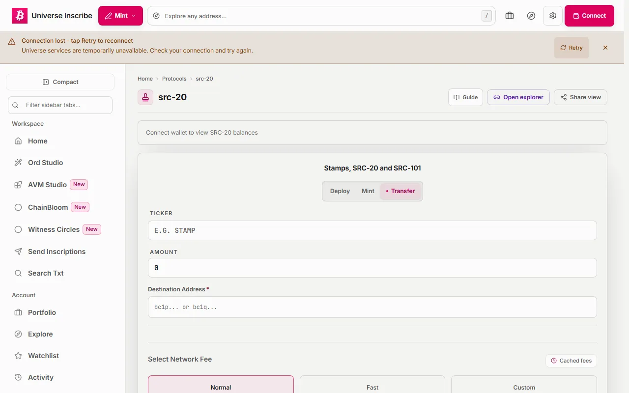
Task: Click the New badge beside ChainBloom
Action: [x=80, y=207]
